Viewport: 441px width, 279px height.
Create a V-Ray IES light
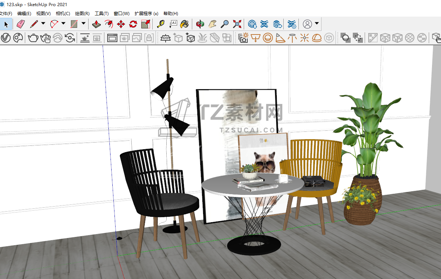pos(292,37)
